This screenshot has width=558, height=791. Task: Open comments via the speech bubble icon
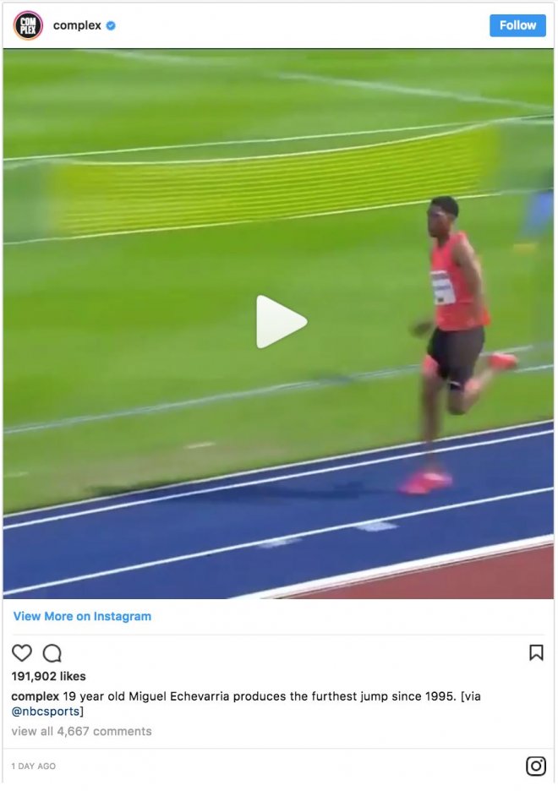tap(52, 653)
